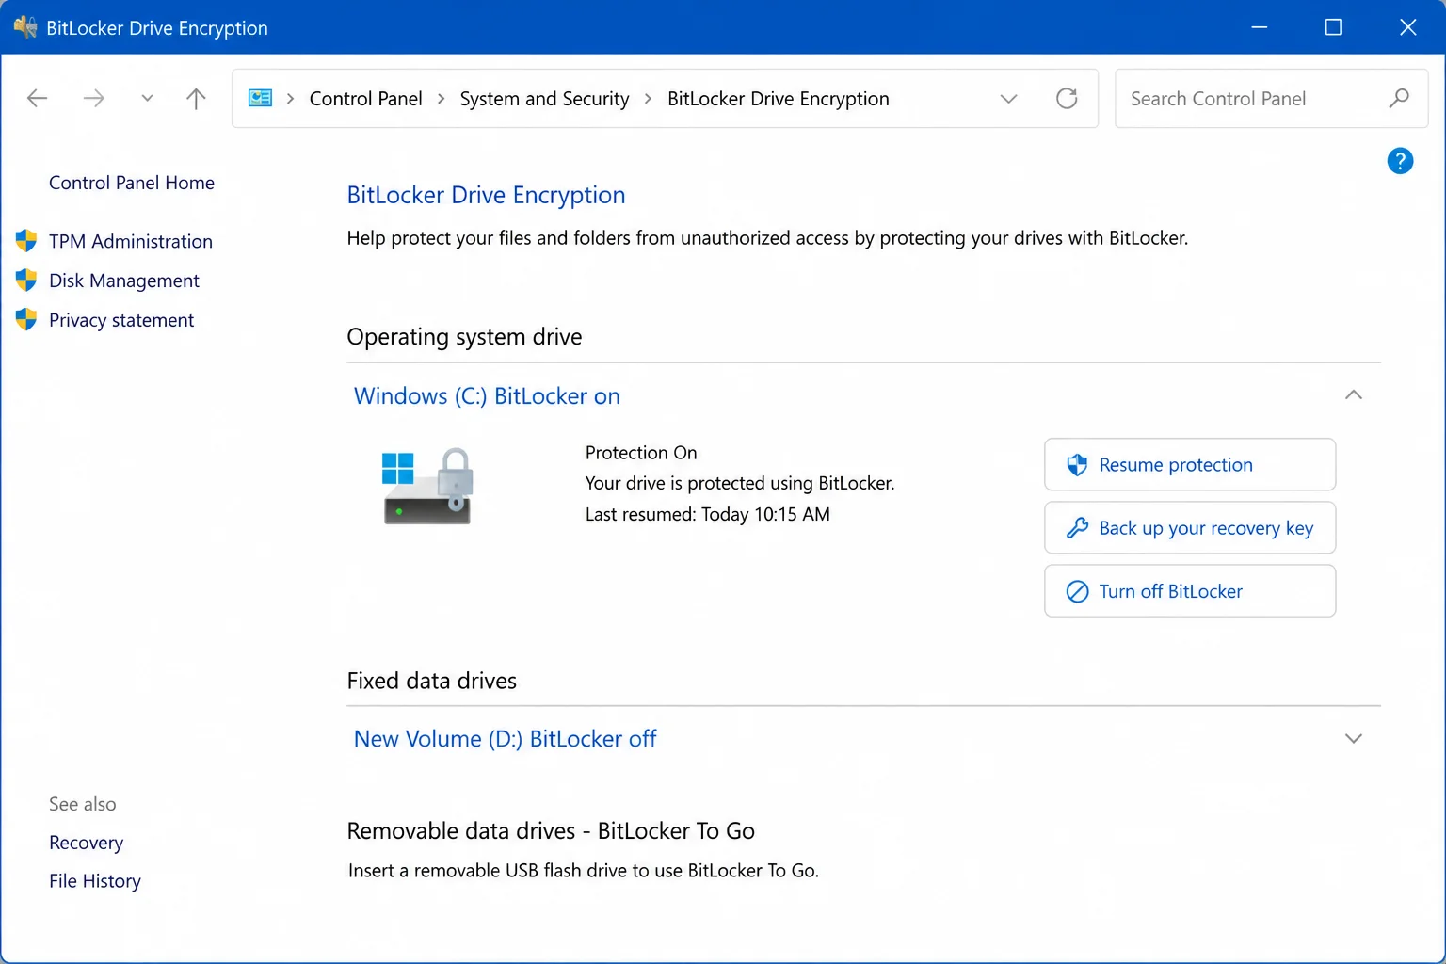Click 'Protection On' status text
1446x964 pixels.
coord(641,453)
